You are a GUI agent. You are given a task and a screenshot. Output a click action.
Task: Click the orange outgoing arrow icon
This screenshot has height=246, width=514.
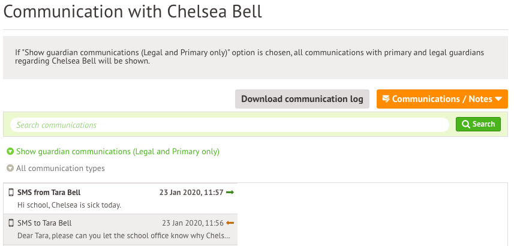(x=230, y=223)
